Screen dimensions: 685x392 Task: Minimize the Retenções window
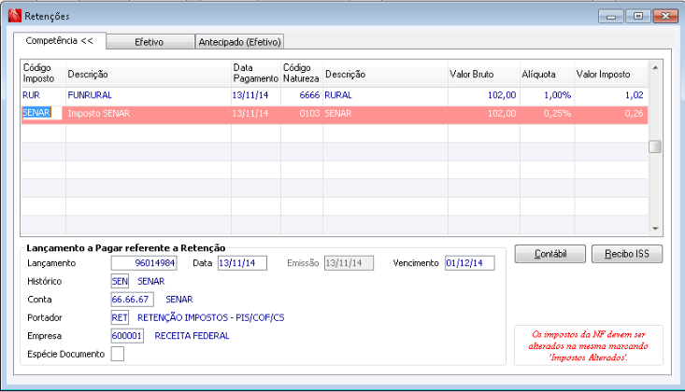tap(611, 16)
